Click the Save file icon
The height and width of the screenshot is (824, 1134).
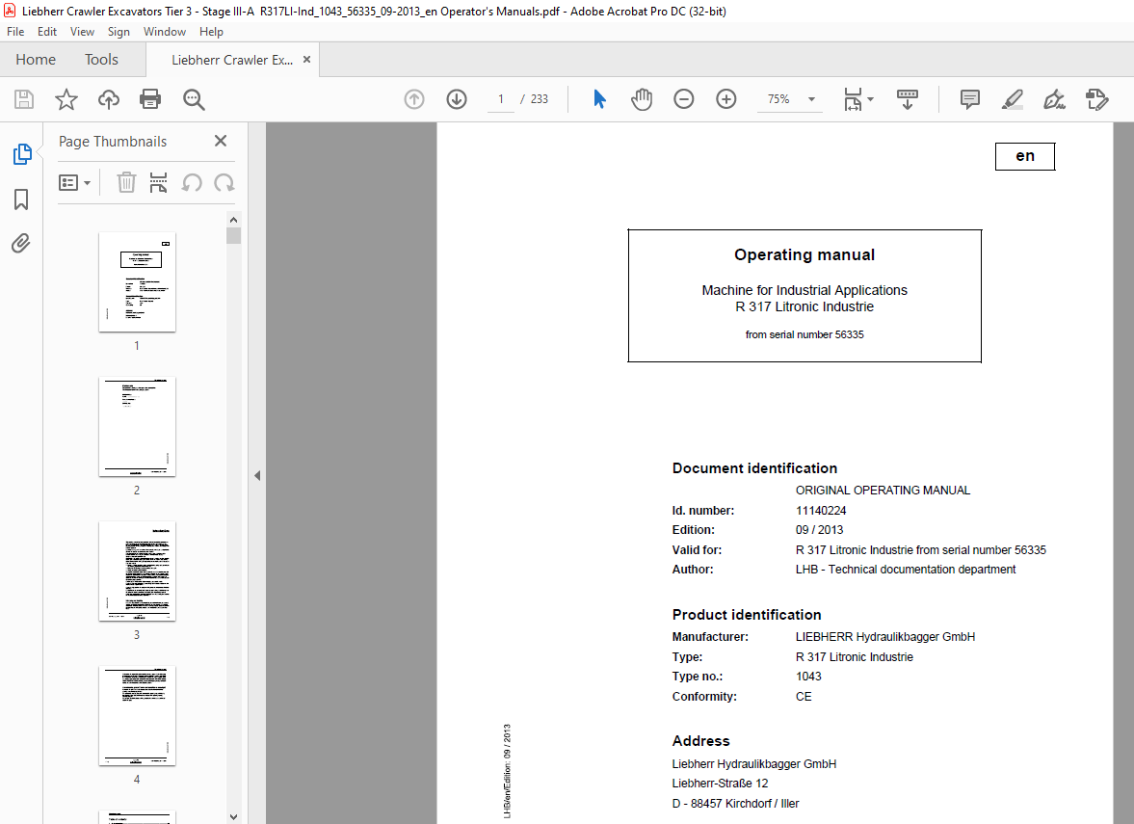click(x=24, y=99)
